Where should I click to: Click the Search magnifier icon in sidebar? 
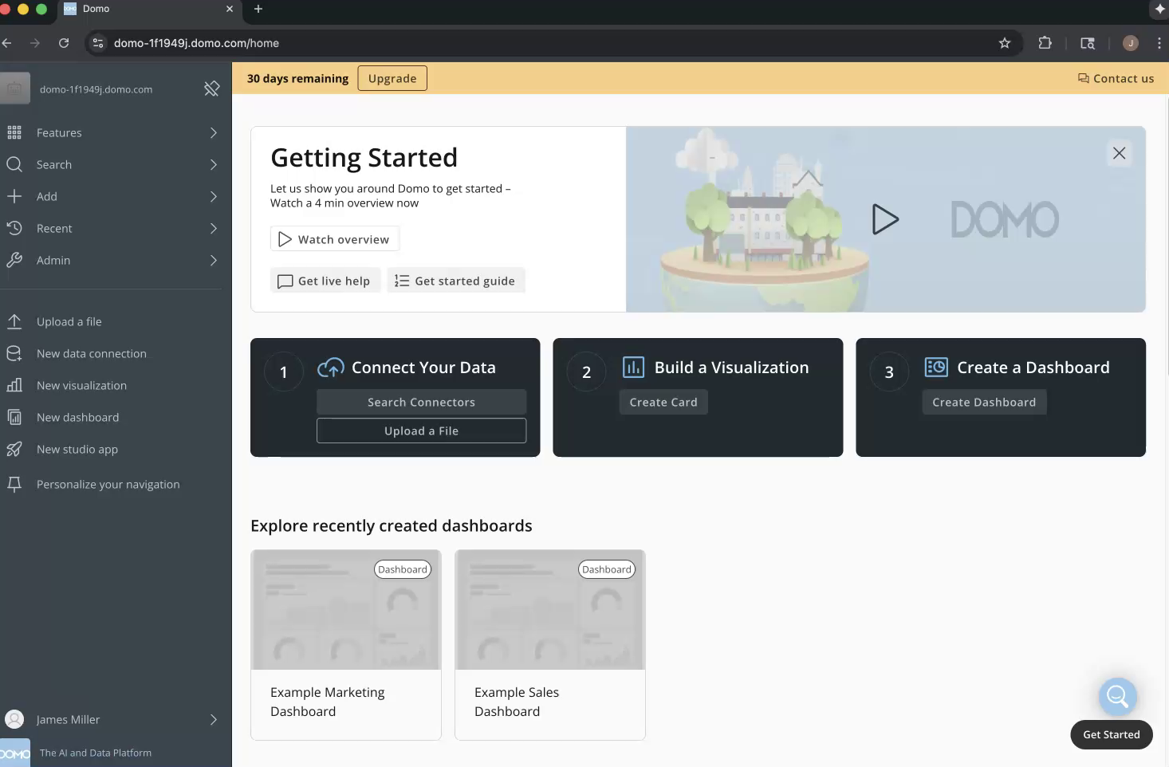coord(14,164)
